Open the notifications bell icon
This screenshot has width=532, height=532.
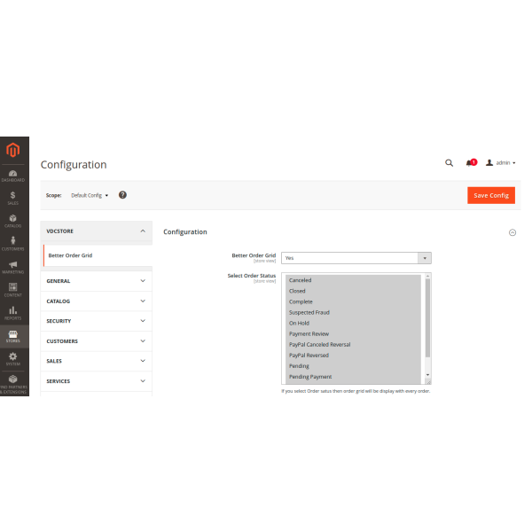coord(470,163)
